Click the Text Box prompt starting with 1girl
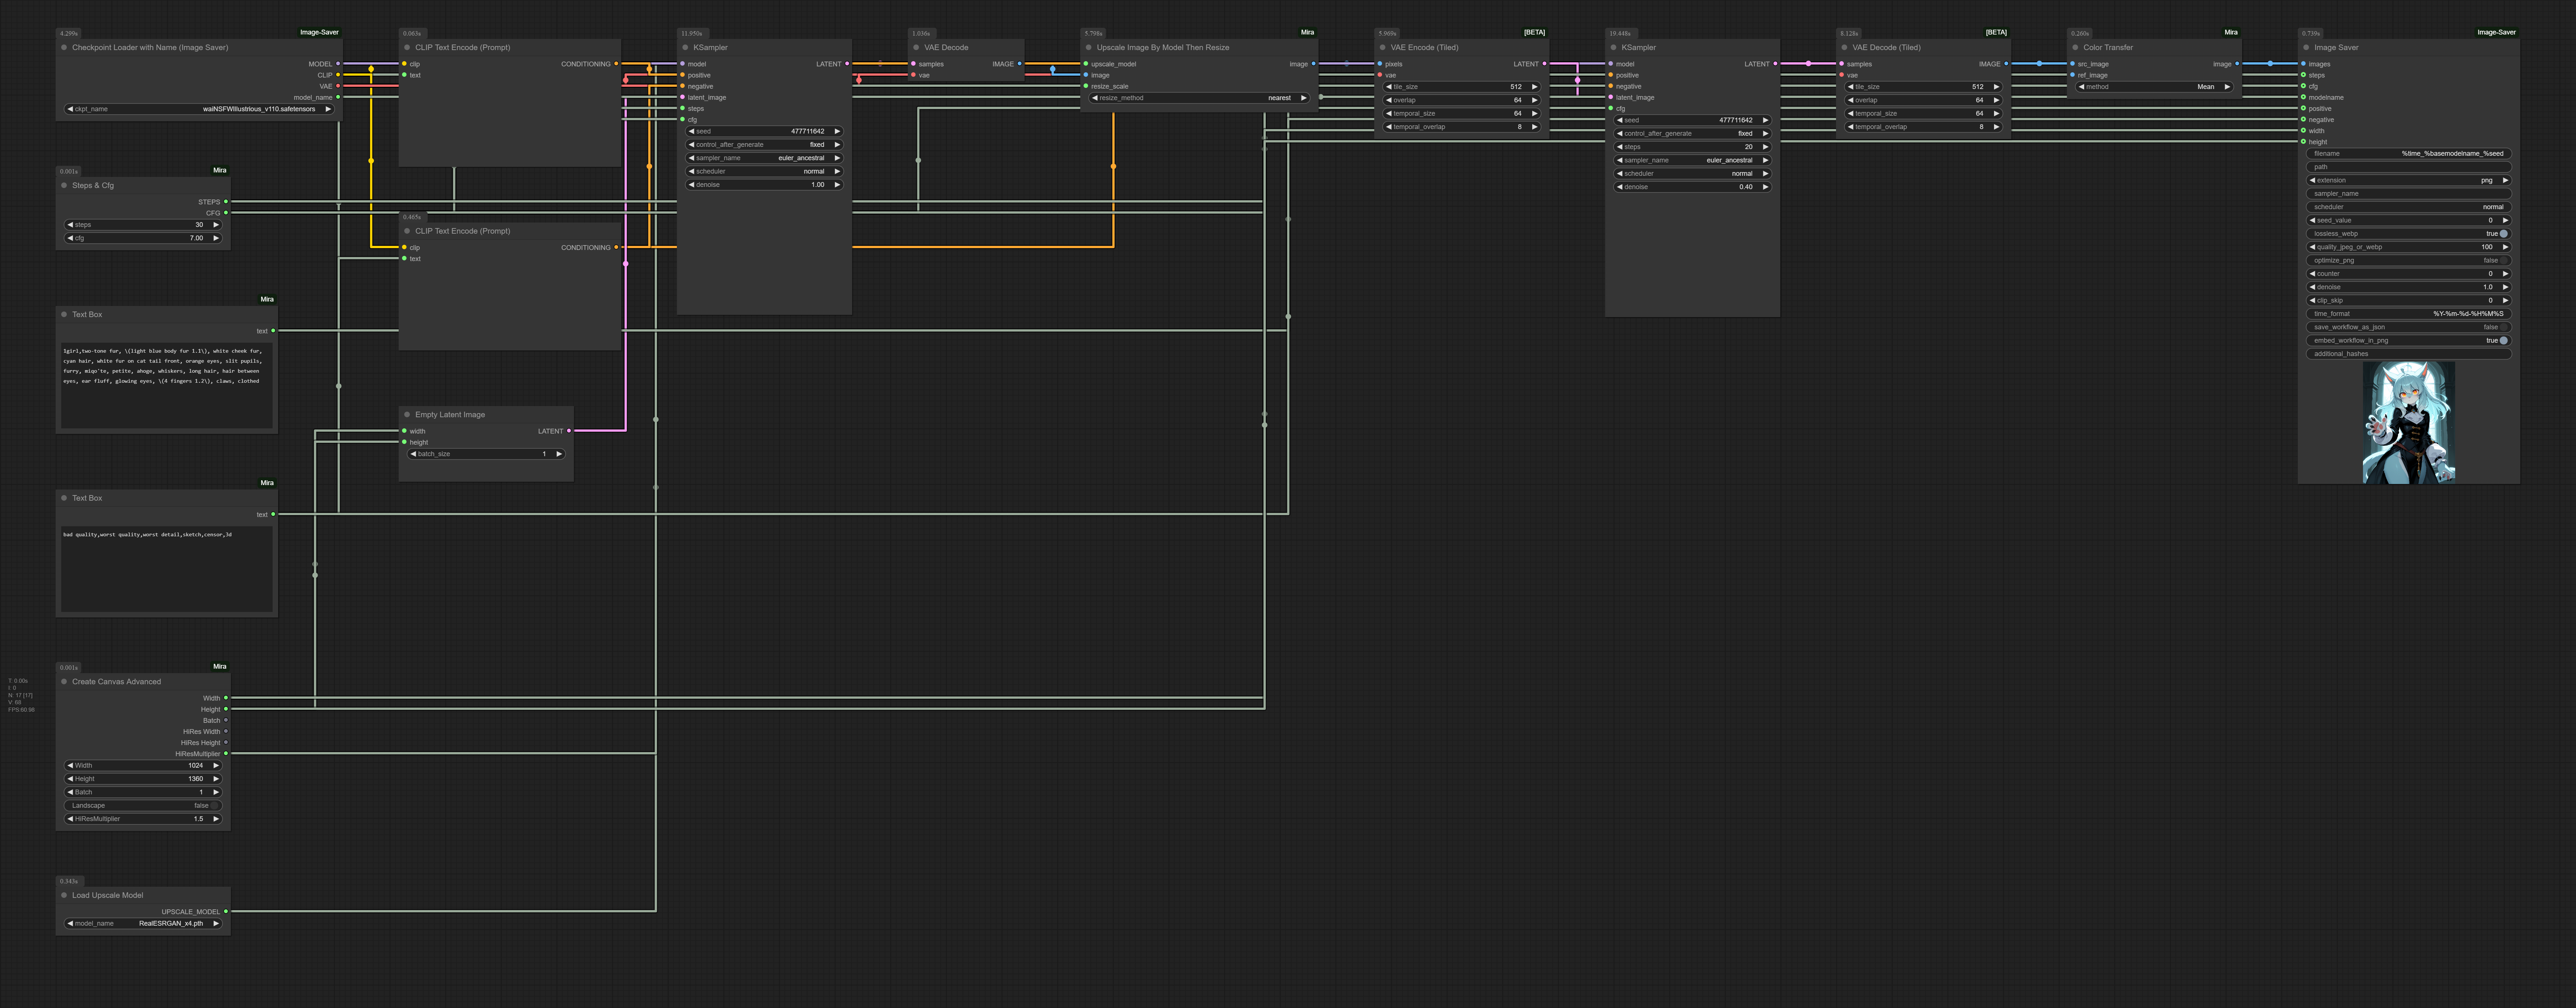Screen dimensions: 2576x1008 (167, 386)
